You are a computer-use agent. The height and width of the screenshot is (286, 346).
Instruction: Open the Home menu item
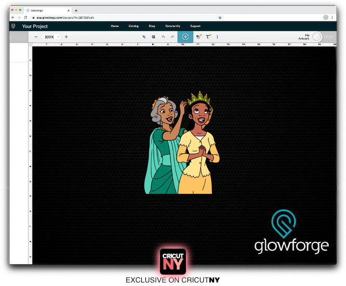114,26
